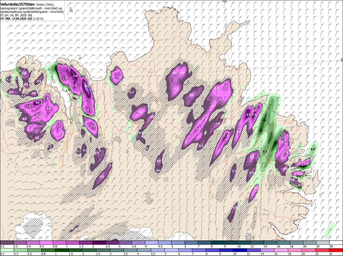Screen dimensions: 343x256
Task: Click the "1.0" value in the green rain band
Action: tap(264, 121)
